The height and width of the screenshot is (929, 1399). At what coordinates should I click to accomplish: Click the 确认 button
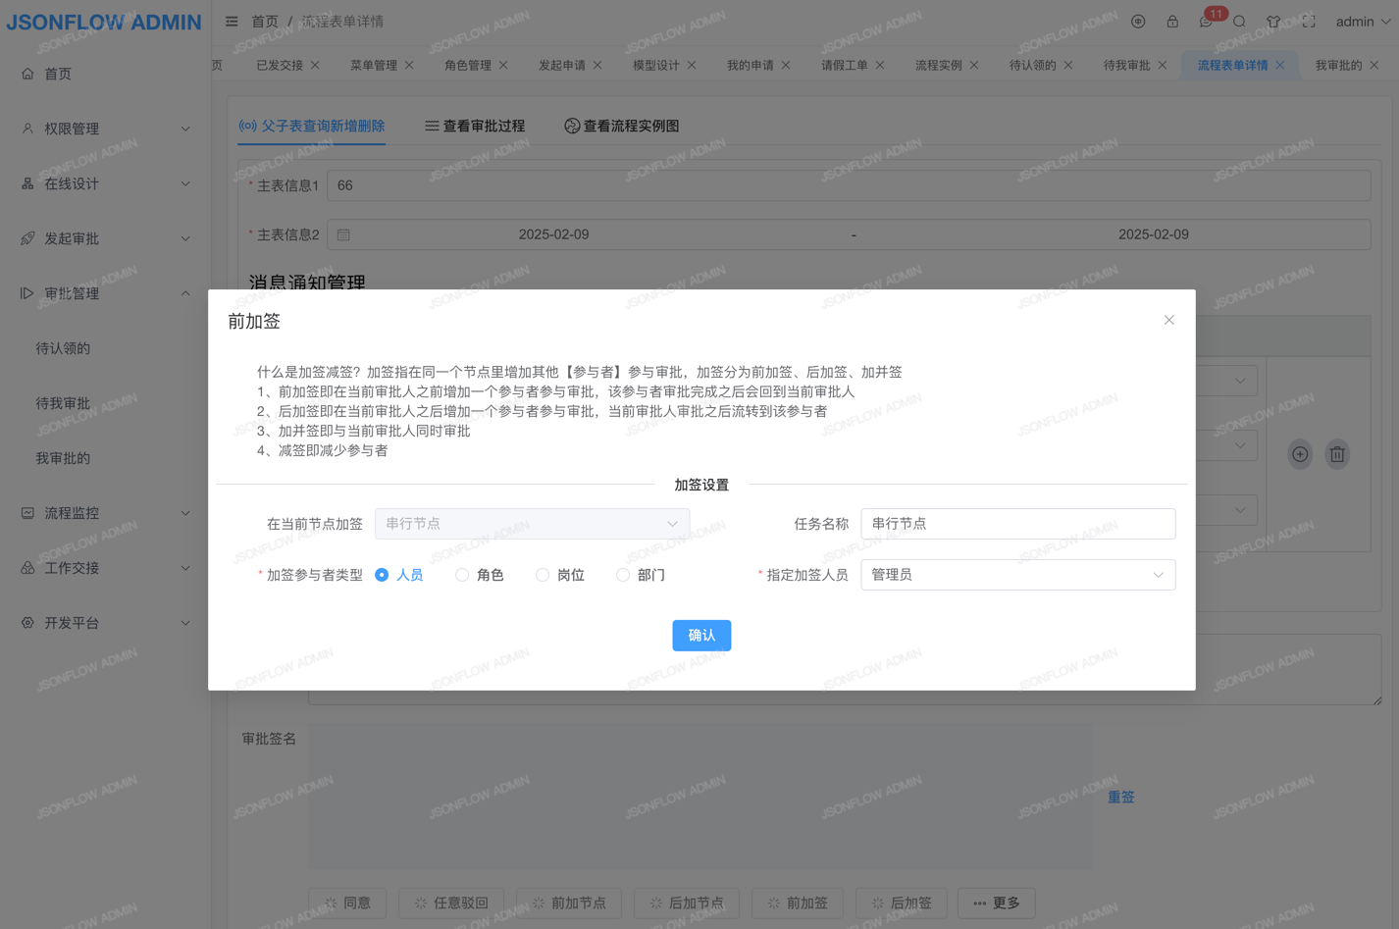(x=701, y=636)
